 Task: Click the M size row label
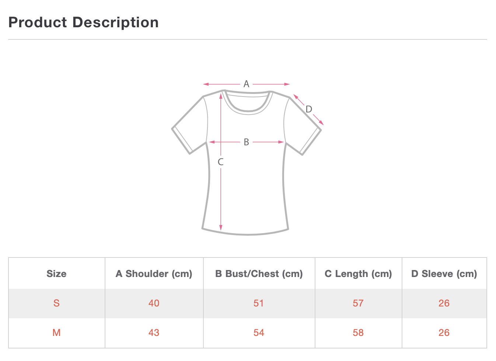[56, 333]
